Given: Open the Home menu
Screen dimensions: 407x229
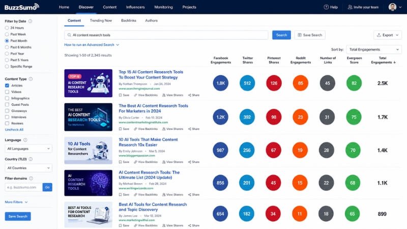Looking at the screenshot, I should click(x=64, y=7).
